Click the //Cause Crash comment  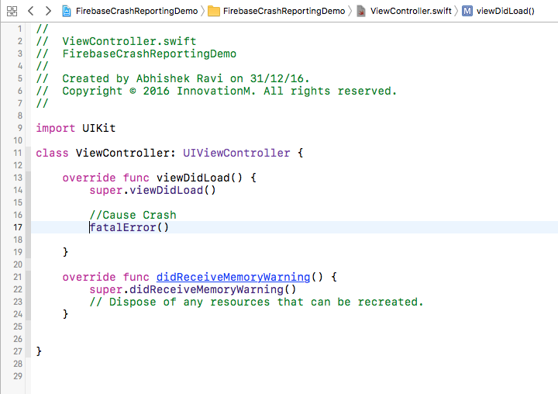pyautogui.click(x=133, y=215)
